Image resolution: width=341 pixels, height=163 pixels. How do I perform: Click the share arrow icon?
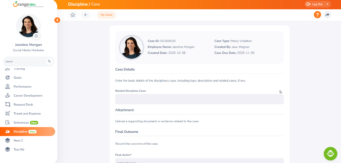tap(327, 15)
